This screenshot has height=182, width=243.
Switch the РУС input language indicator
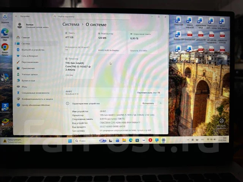click(202, 140)
